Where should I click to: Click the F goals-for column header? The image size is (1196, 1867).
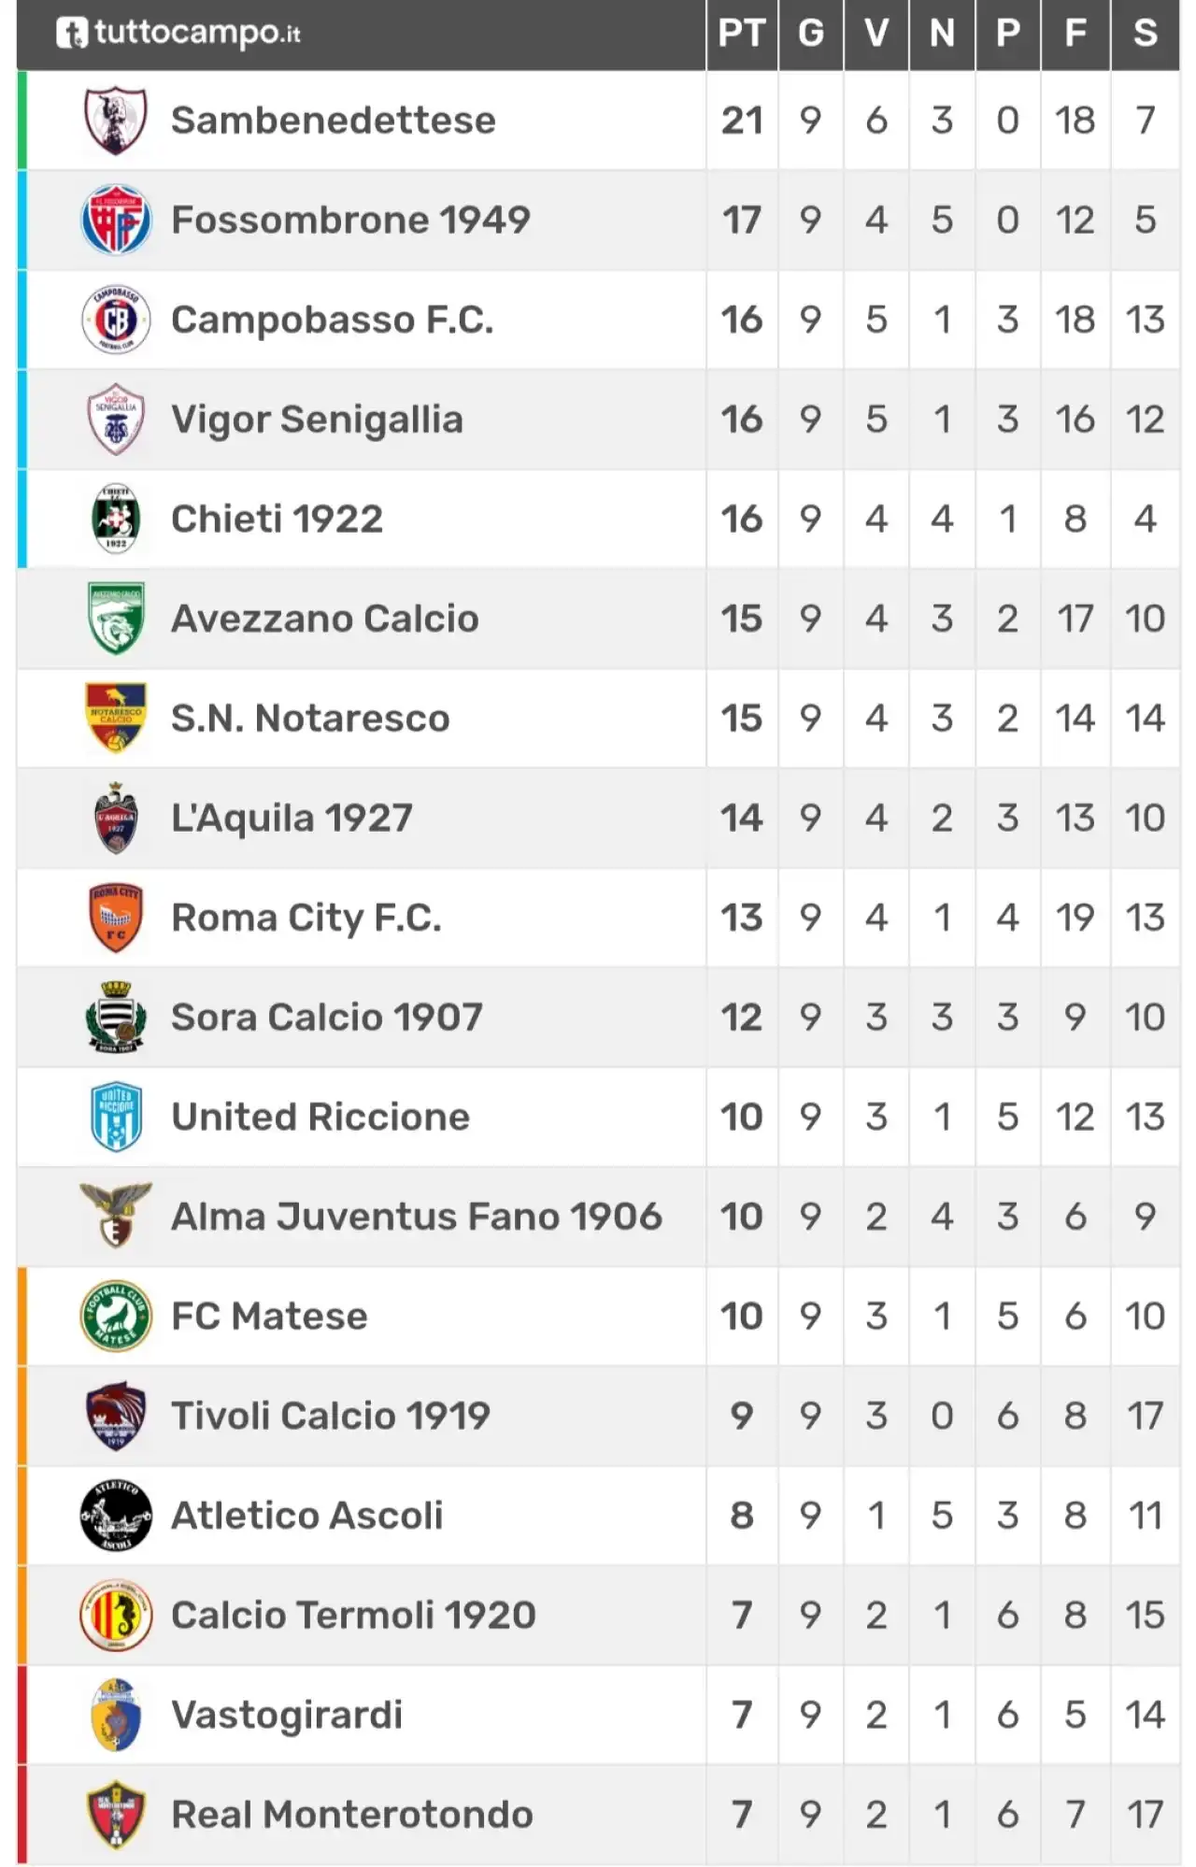pyautogui.click(x=1075, y=34)
